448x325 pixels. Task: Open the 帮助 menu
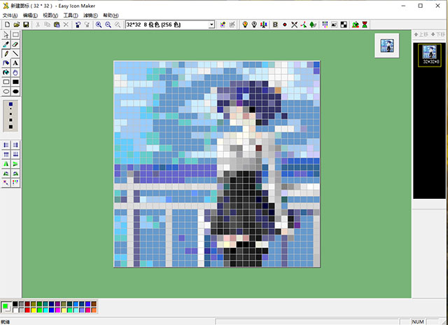pos(111,15)
